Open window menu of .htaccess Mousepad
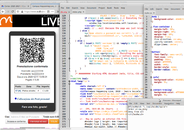Viewport: 184px width, 130px height. (x=130, y=100)
